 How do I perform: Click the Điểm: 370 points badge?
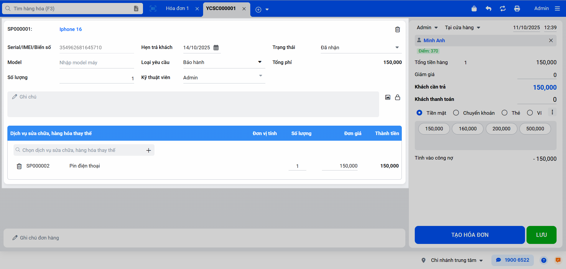click(x=428, y=51)
